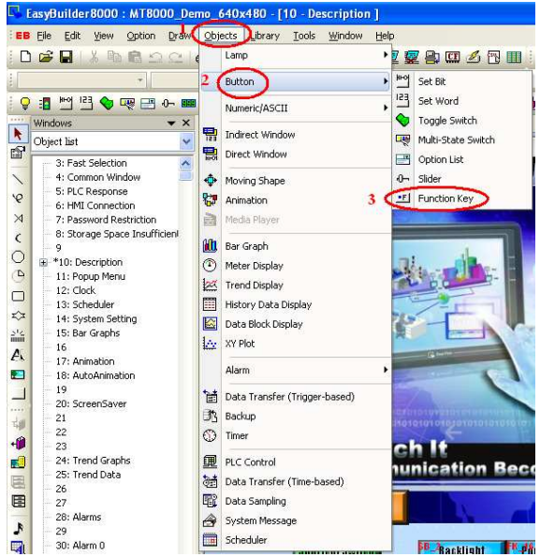Click the Open folder toolbar icon
The width and height of the screenshot is (540, 557).
click(46, 56)
